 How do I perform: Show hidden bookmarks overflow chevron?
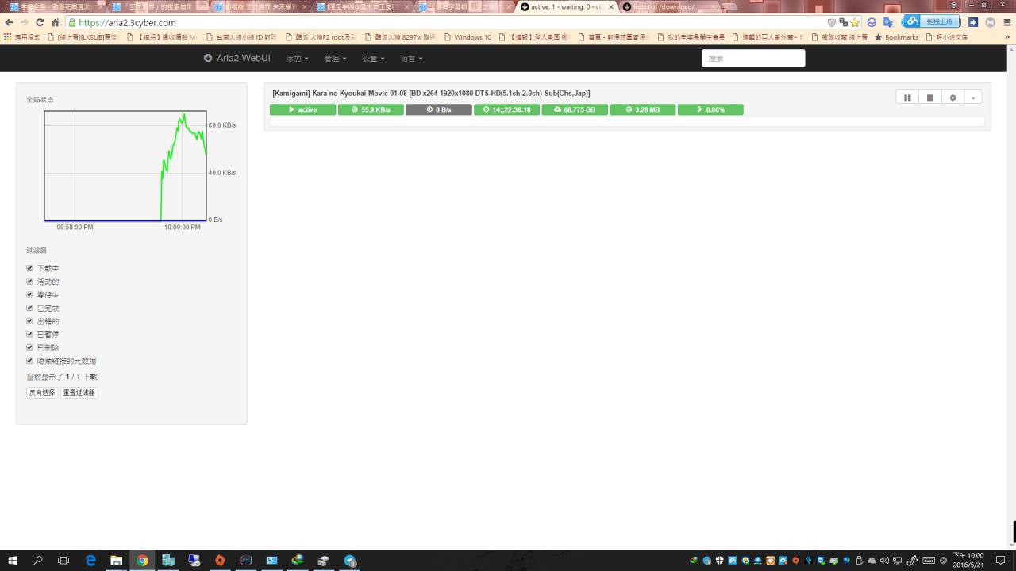(x=1008, y=37)
